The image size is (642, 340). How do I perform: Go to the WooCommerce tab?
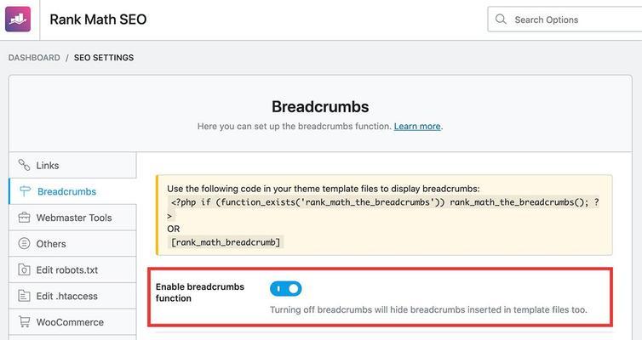pyautogui.click(x=72, y=322)
